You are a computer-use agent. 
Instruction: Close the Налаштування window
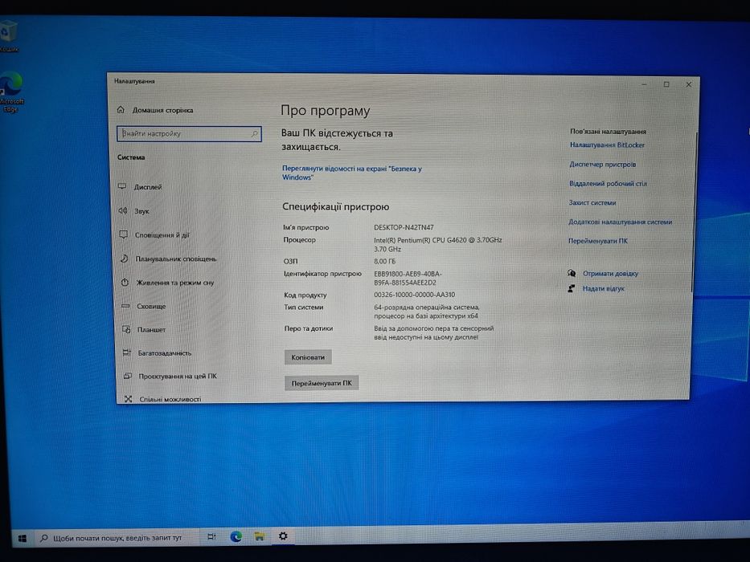click(689, 84)
